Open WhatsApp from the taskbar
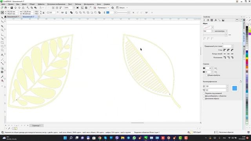Viewport: 251px width, 141px height. tap(134, 138)
